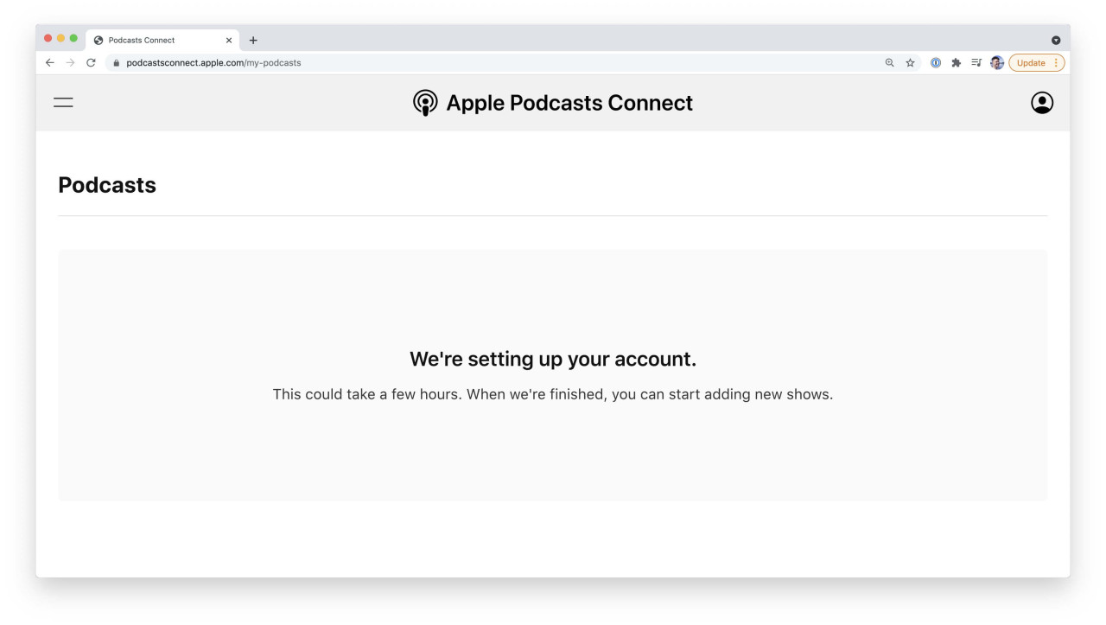Open the Chrome profile avatar menu
Viewport: 1106px width, 625px height.
(996, 63)
